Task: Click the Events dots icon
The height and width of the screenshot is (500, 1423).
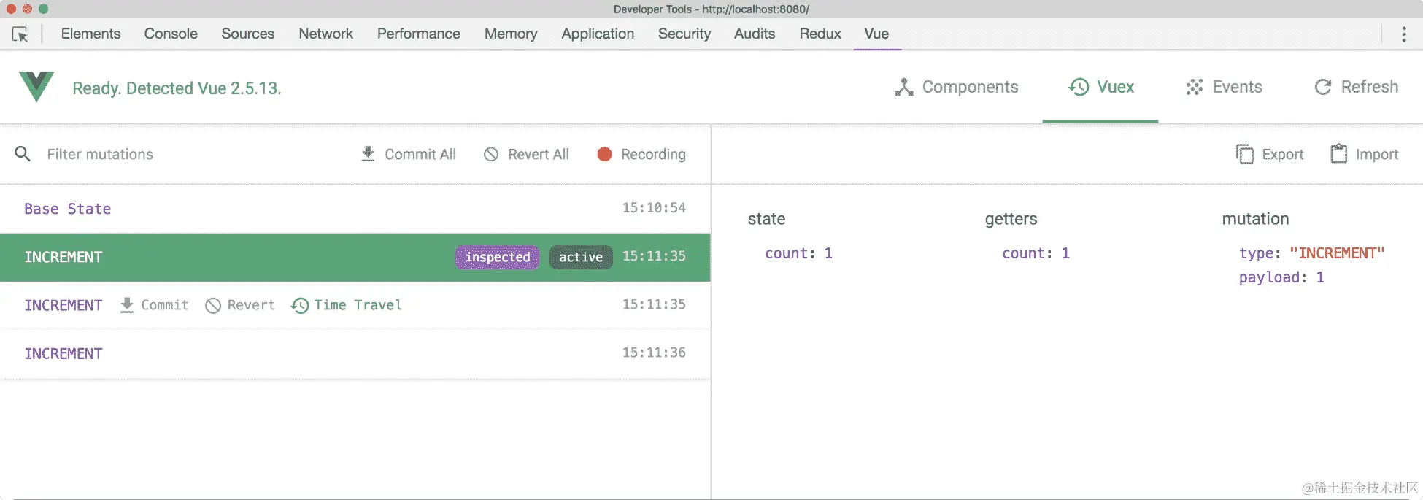Action: pos(1195,87)
